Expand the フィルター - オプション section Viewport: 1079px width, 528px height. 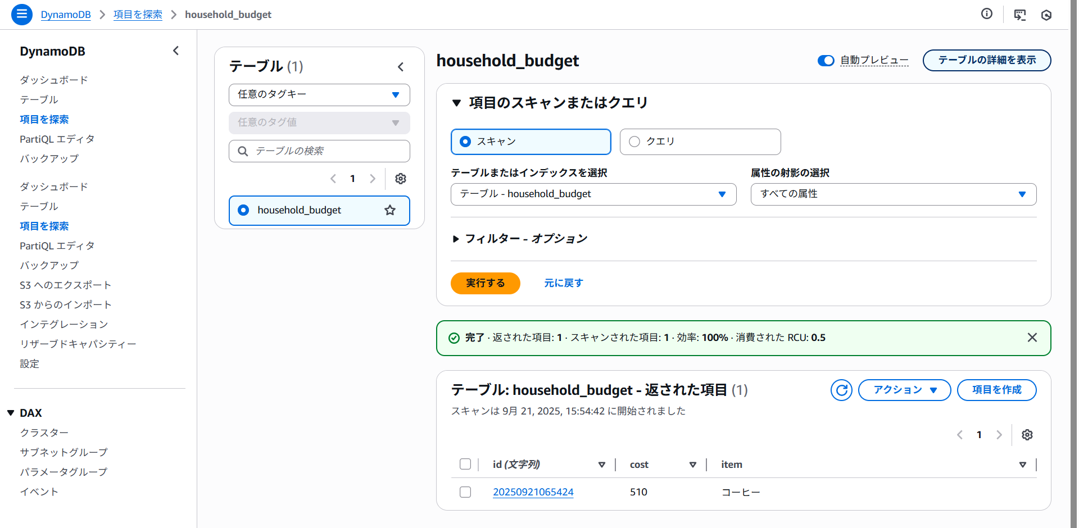(x=456, y=239)
